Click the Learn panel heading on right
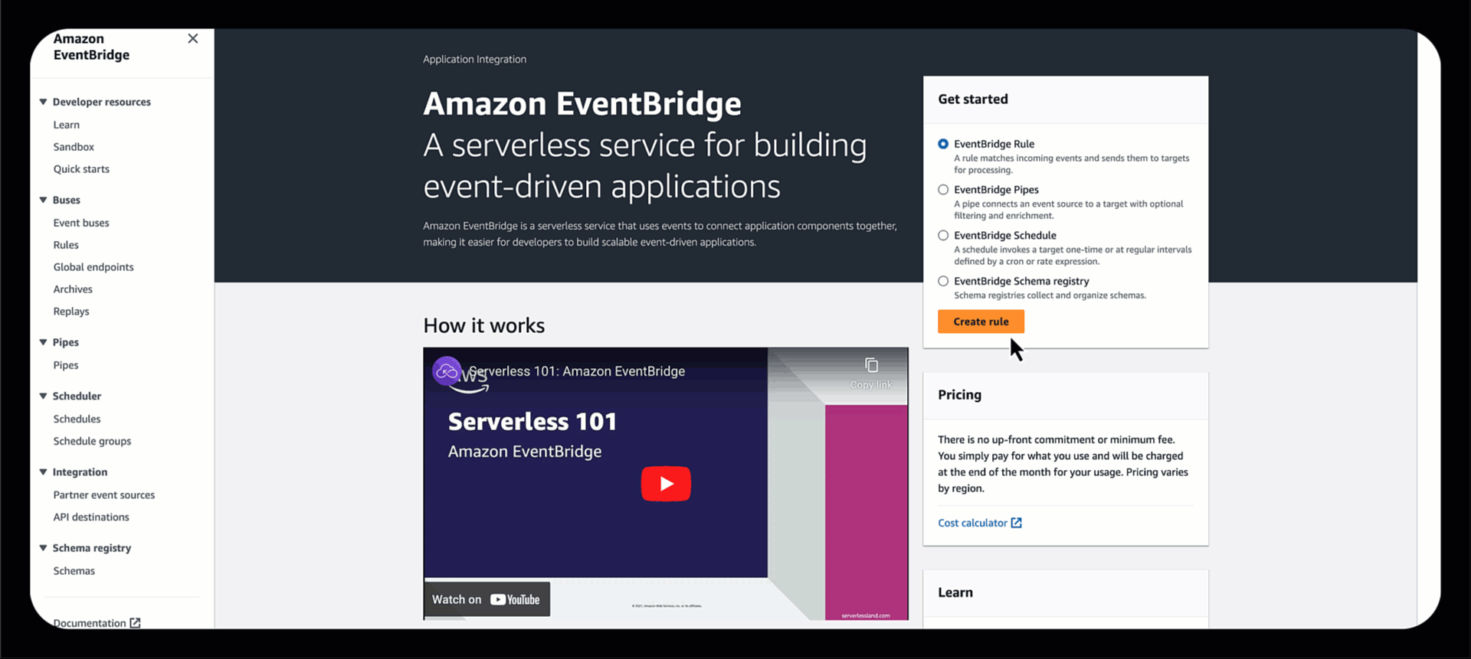The width and height of the screenshot is (1471, 659). coord(955,592)
